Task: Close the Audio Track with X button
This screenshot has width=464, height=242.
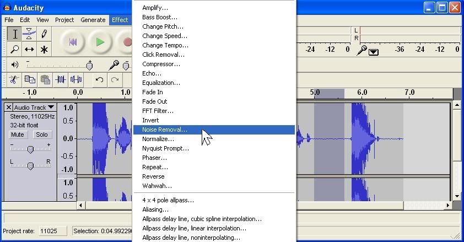Action: [9, 107]
